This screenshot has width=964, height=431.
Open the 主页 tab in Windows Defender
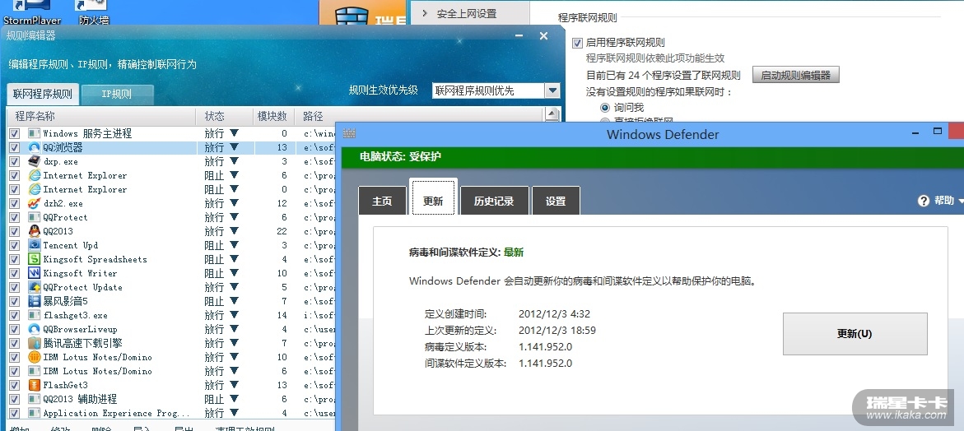(382, 201)
